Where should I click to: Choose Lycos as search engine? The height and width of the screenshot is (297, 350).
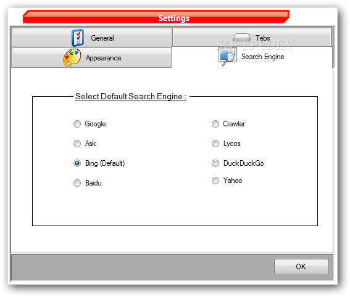pos(226,144)
